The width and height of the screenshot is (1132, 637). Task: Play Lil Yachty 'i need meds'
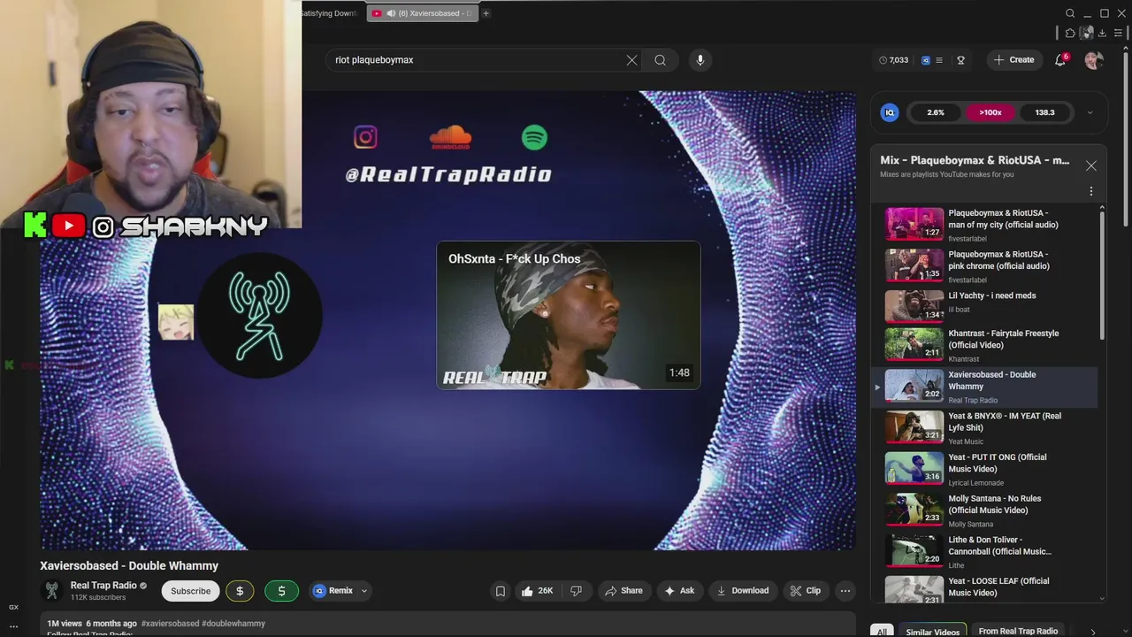click(x=990, y=306)
